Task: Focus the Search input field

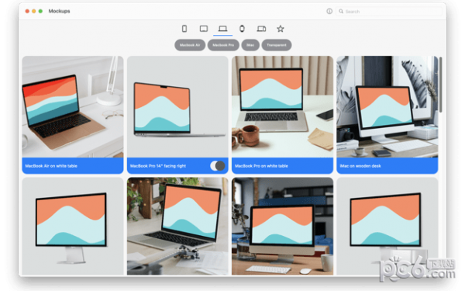Action: 389,12
